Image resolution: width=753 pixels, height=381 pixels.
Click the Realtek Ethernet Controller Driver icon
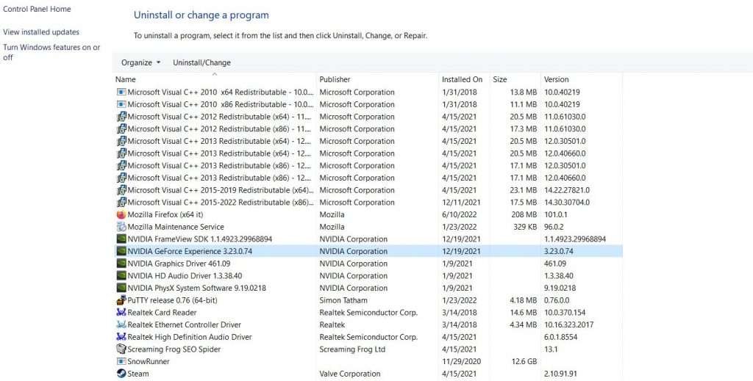click(121, 325)
